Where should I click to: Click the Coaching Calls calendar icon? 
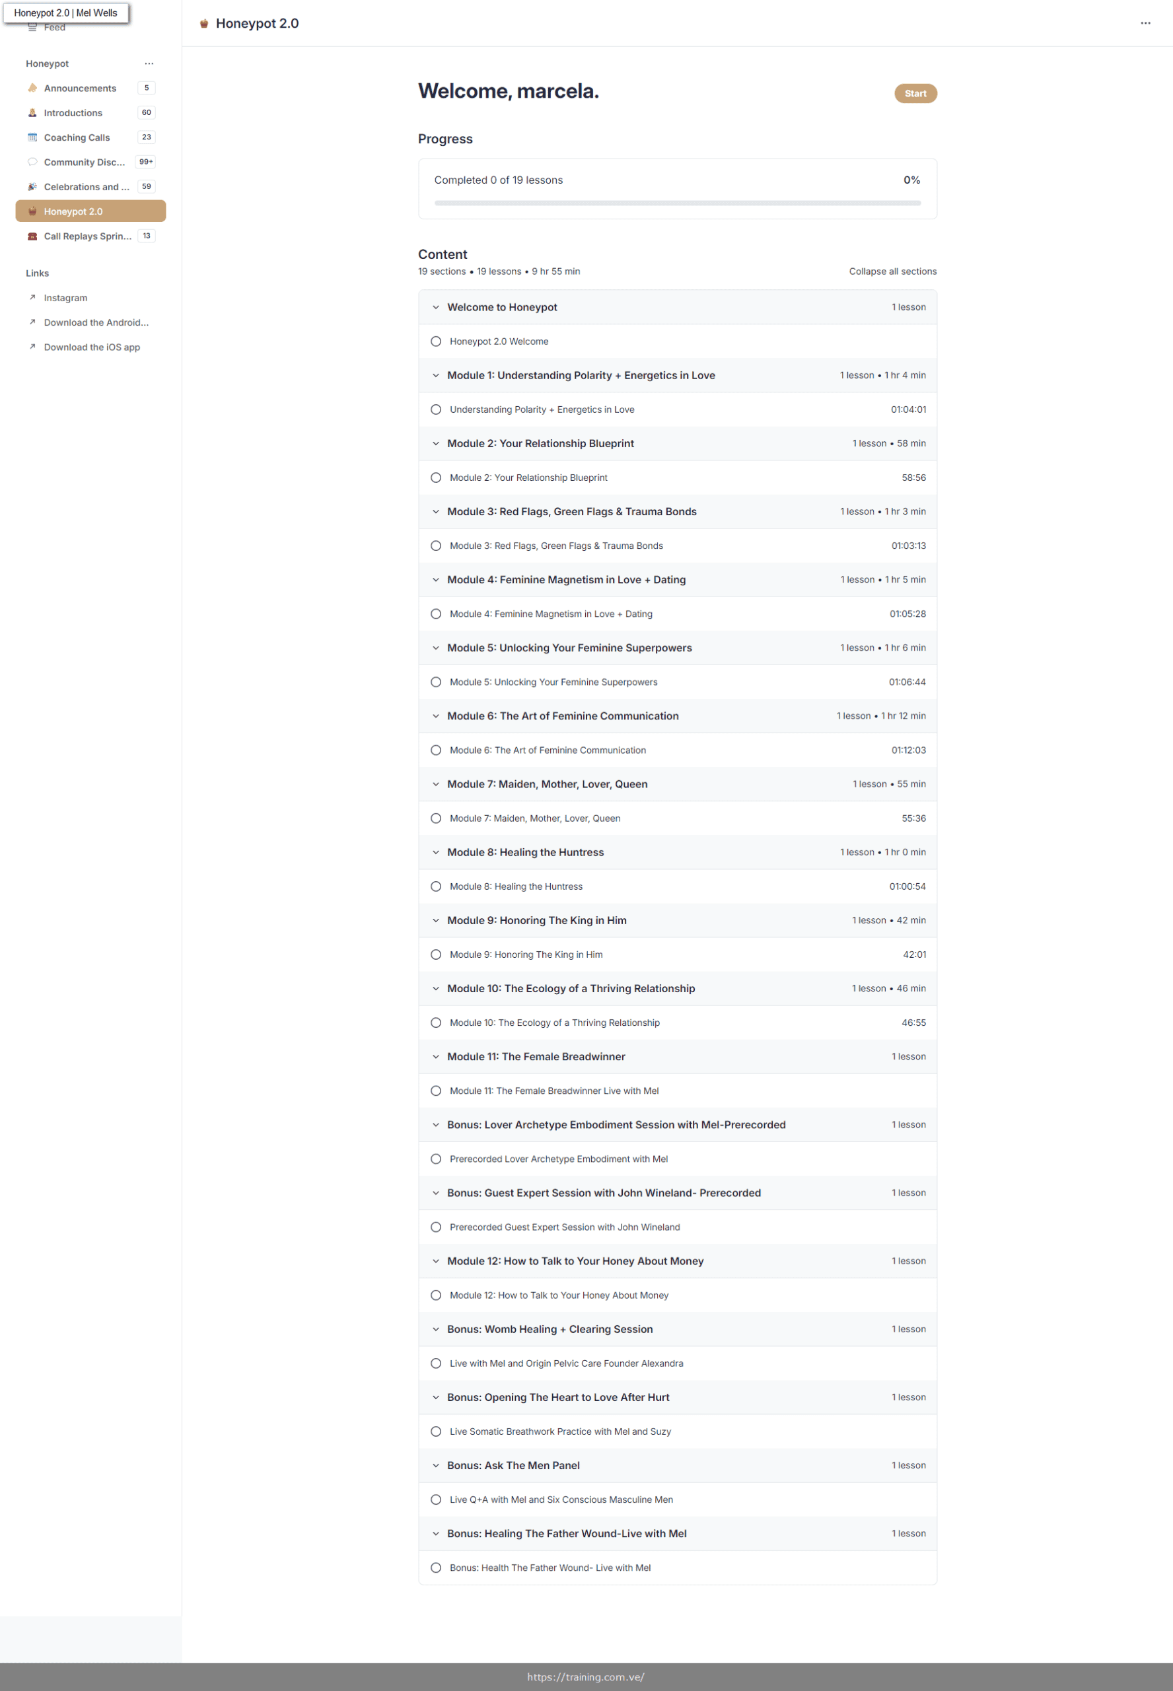coord(32,137)
